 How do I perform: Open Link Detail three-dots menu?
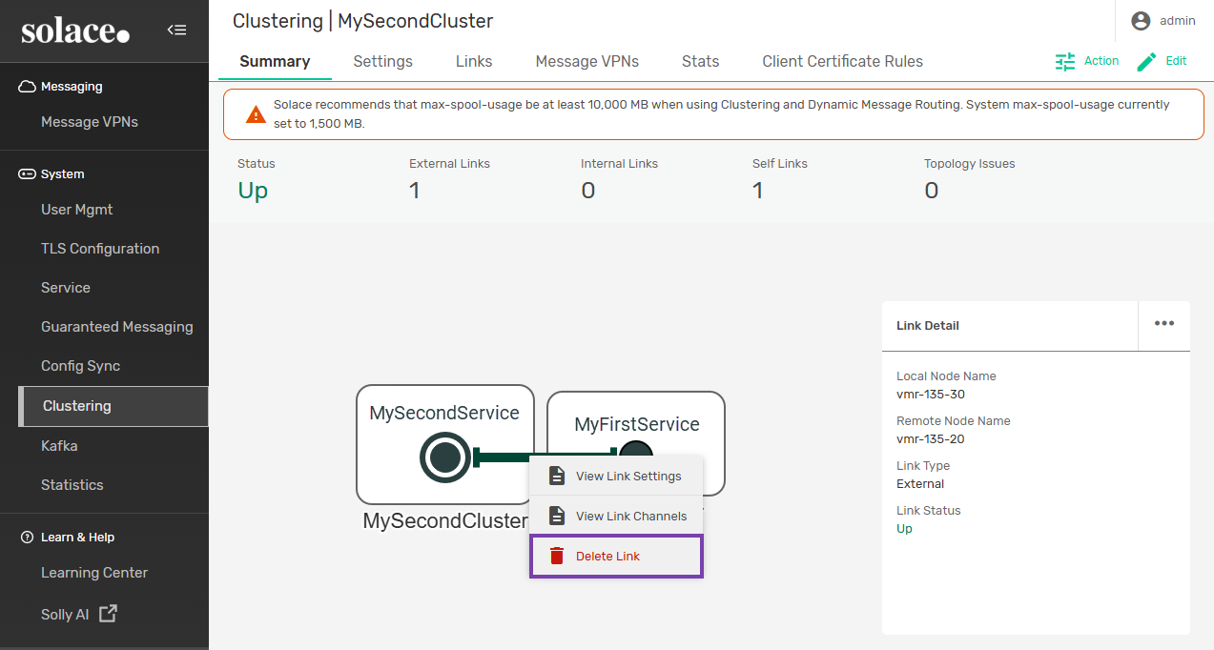(x=1163, y=324)
